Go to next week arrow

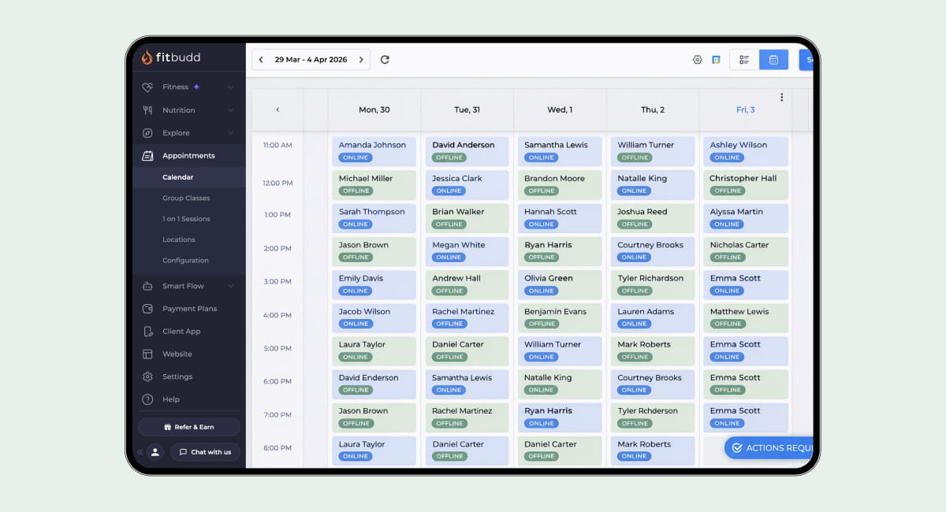[361, 60]
